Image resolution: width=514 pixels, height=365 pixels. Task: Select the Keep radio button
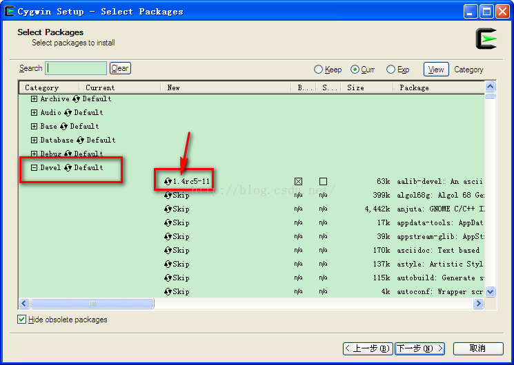point(318,70)
